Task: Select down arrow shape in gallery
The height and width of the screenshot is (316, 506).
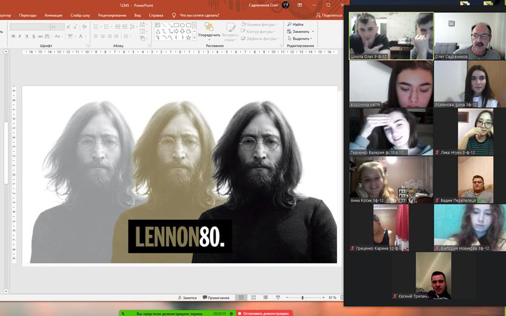Action: (182, 31)
